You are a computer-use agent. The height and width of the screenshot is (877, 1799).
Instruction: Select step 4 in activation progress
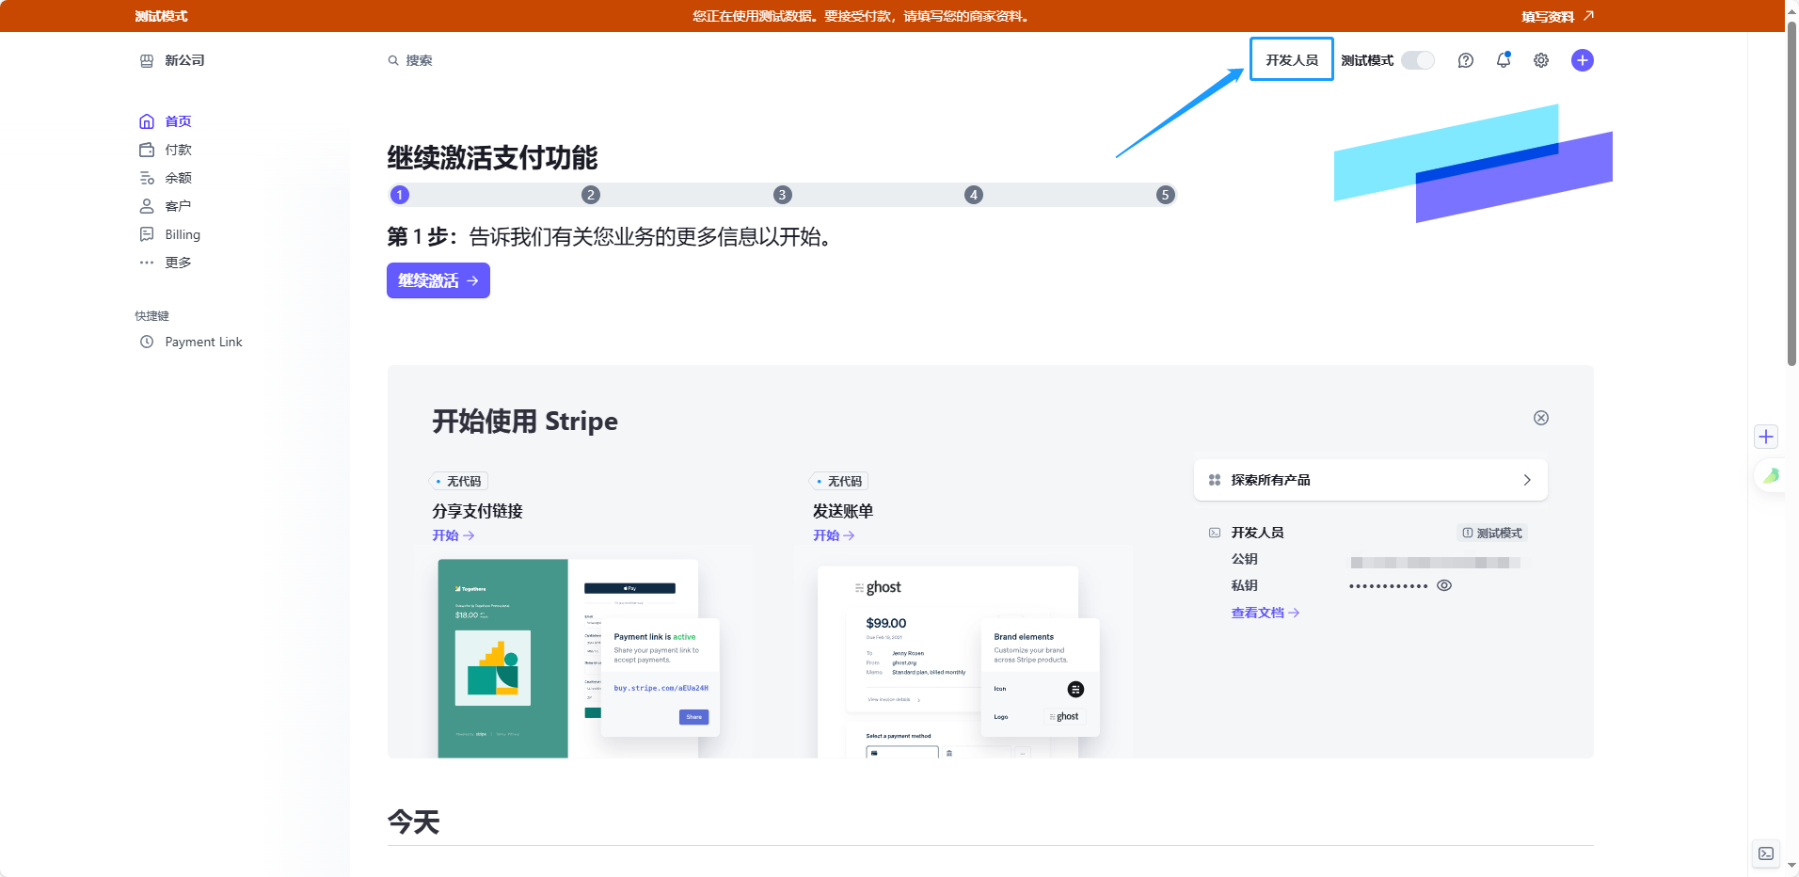pyautogui.click(x=974, y=195)
